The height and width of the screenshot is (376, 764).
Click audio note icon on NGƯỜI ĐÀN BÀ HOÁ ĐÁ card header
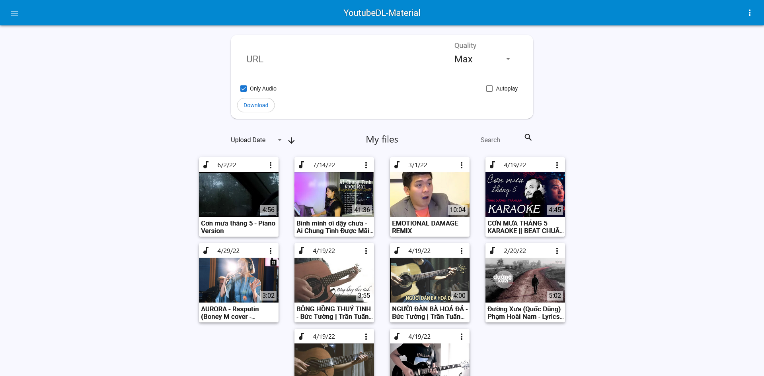[397, 251]
